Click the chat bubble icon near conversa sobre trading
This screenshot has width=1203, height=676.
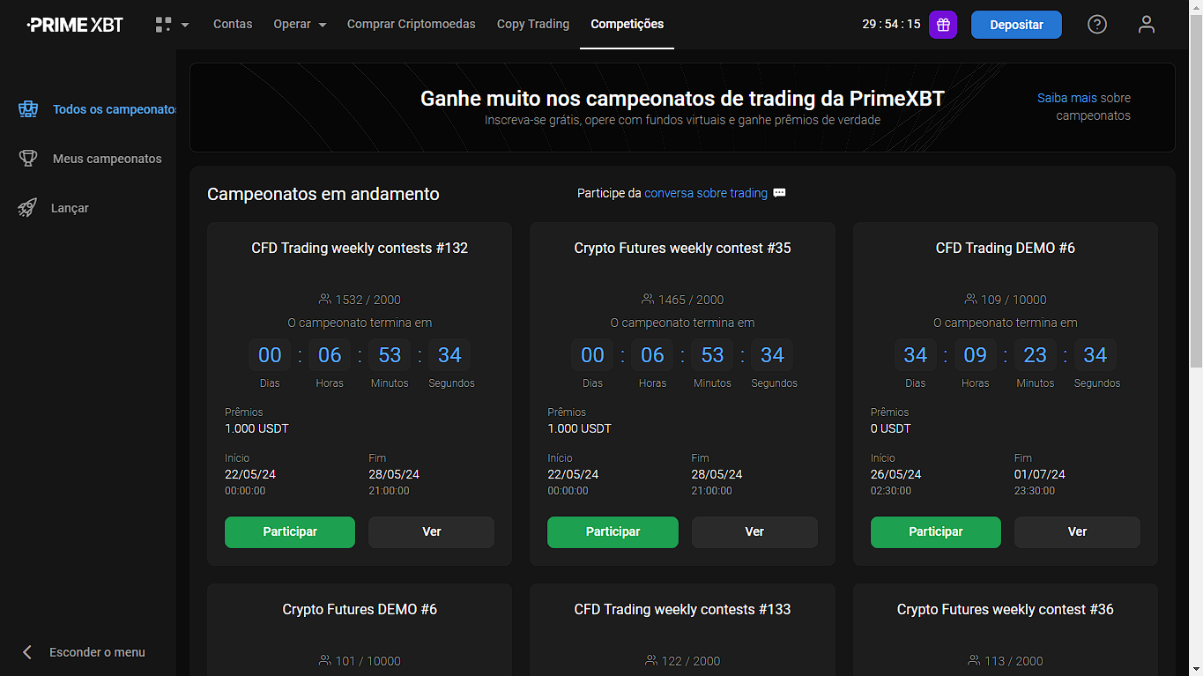(x=779, y=193)
